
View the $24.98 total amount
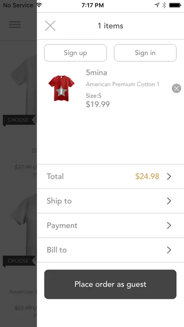(147, 177)
